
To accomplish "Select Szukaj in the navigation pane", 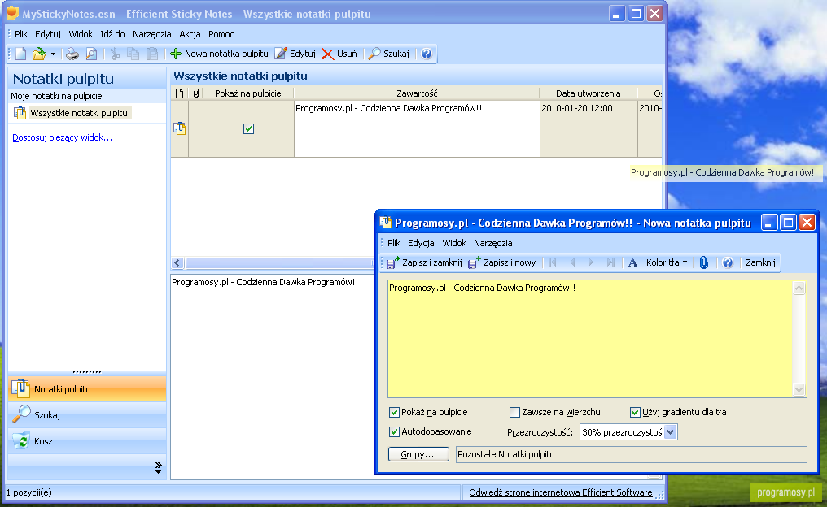I will click(87, 415).
